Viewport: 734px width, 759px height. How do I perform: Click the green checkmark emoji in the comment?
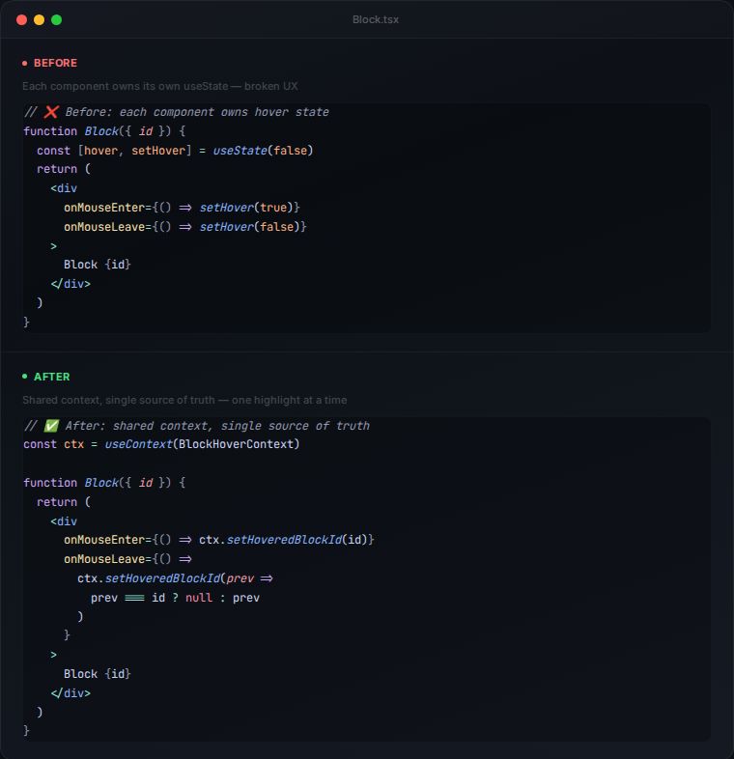[51, 426]
